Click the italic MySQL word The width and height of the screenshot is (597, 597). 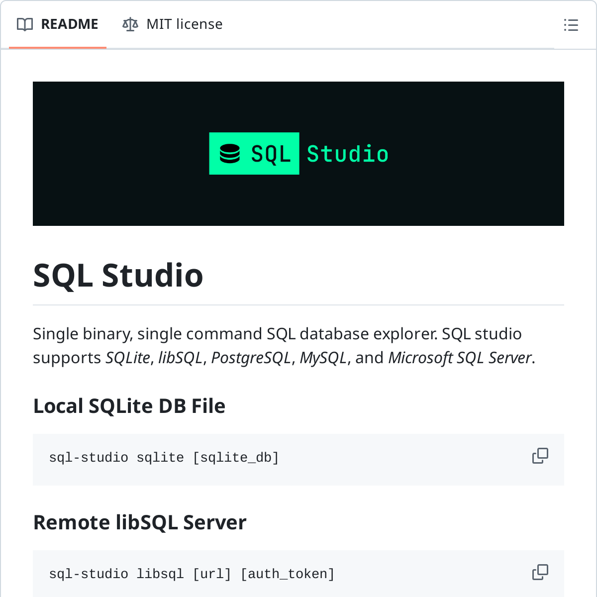323,358
